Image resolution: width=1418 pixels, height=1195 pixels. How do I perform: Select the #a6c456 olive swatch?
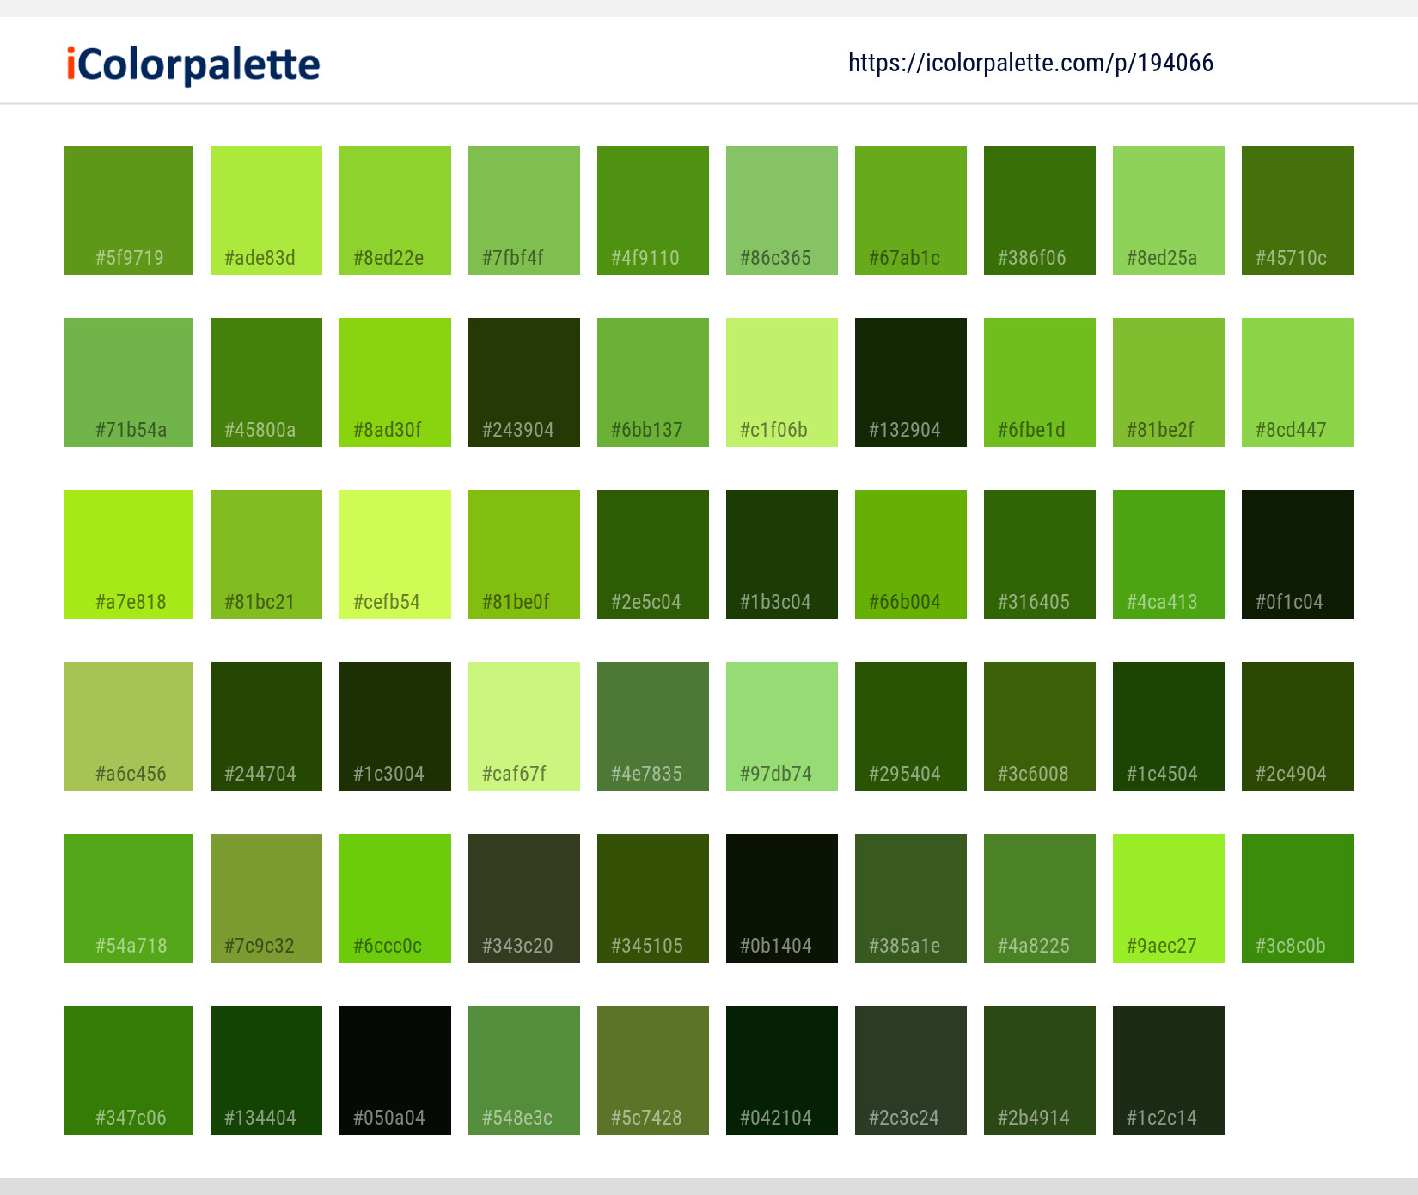[x=129, y=726]
